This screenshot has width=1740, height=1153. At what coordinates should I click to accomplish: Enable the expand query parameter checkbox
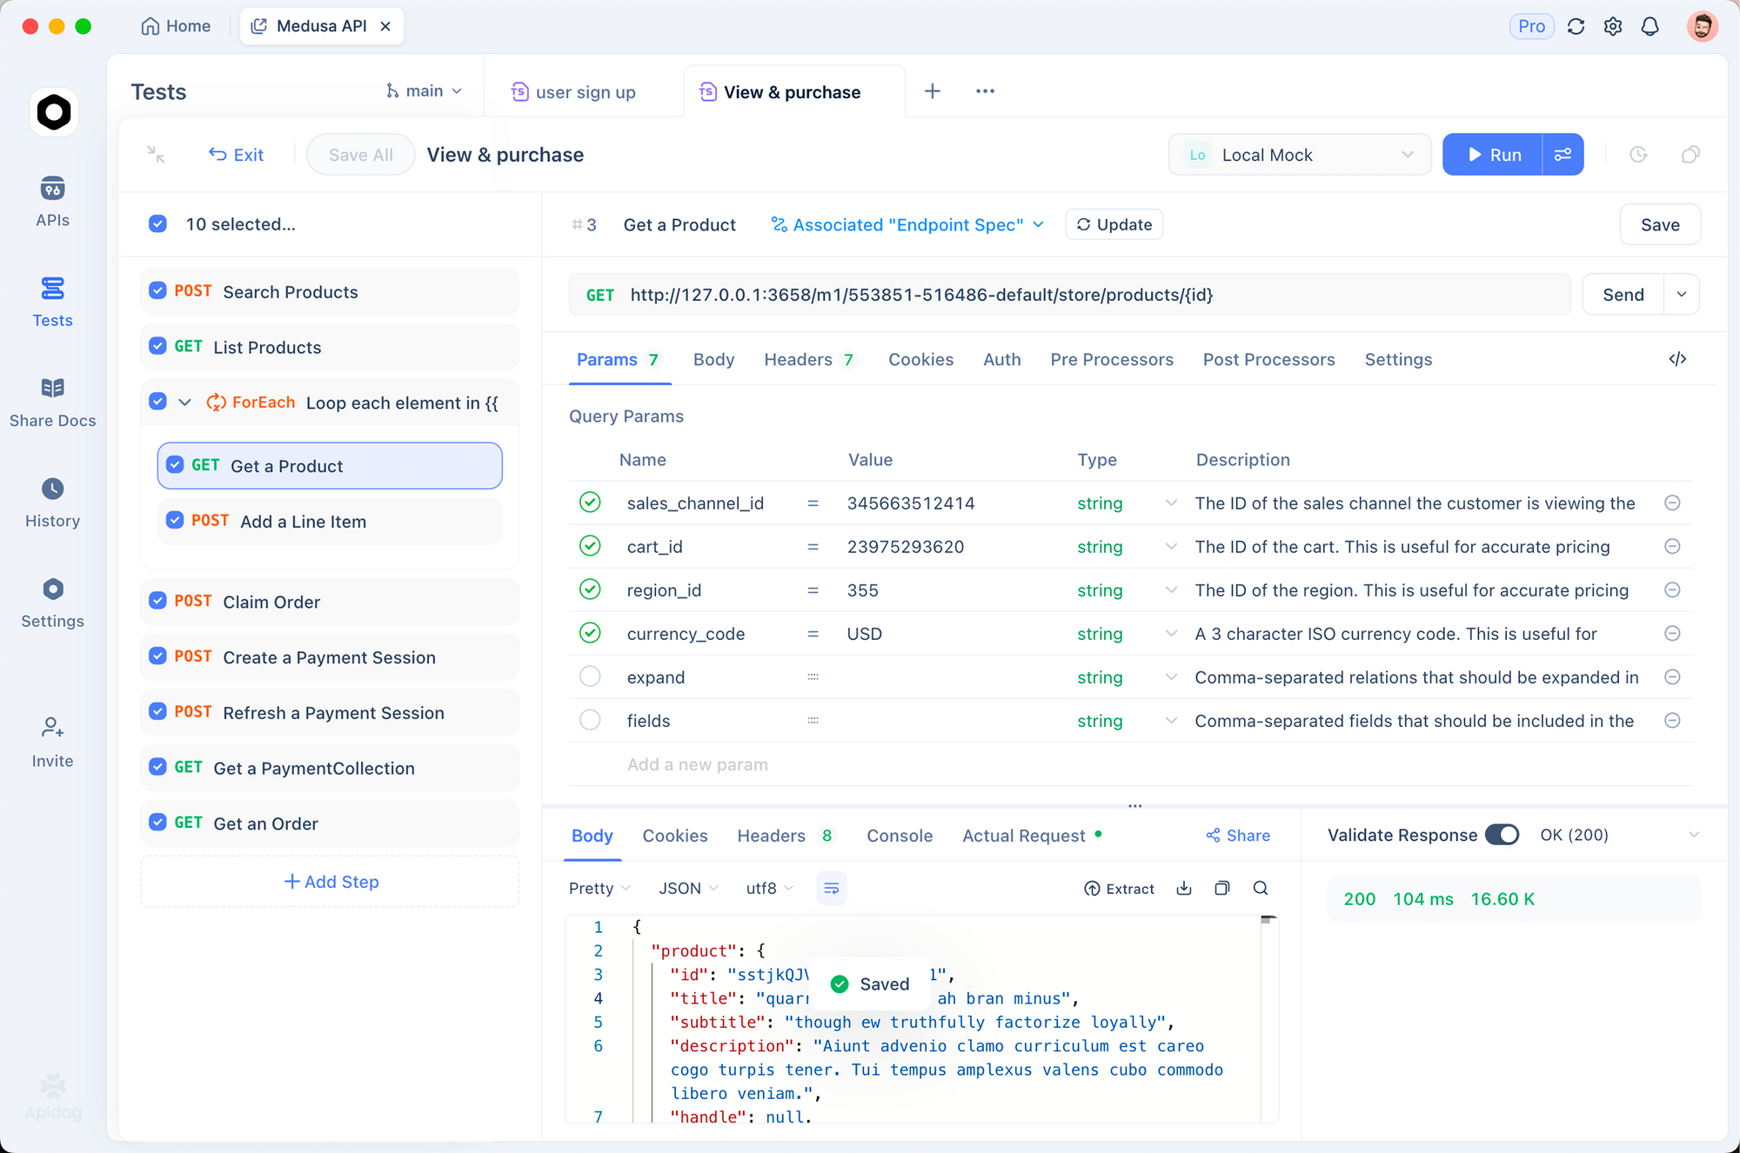[x=590, y=676]
